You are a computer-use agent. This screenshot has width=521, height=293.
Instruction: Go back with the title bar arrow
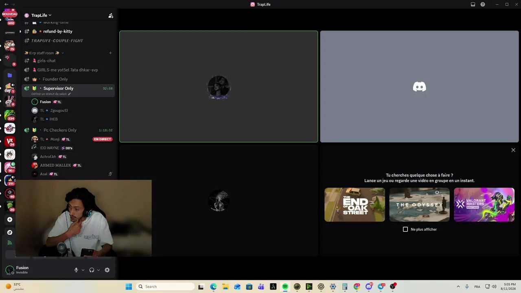pos(6,4)
